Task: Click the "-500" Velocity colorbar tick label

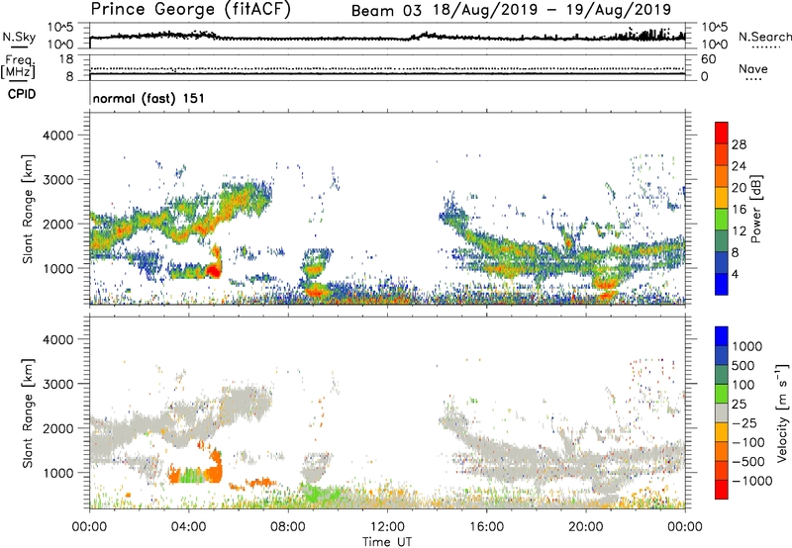Action: pyautogui.click(x=748, y=461)
